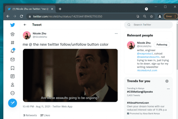
Task: Click the Following button for Nicole Zhu
Action: coord(162,45)
